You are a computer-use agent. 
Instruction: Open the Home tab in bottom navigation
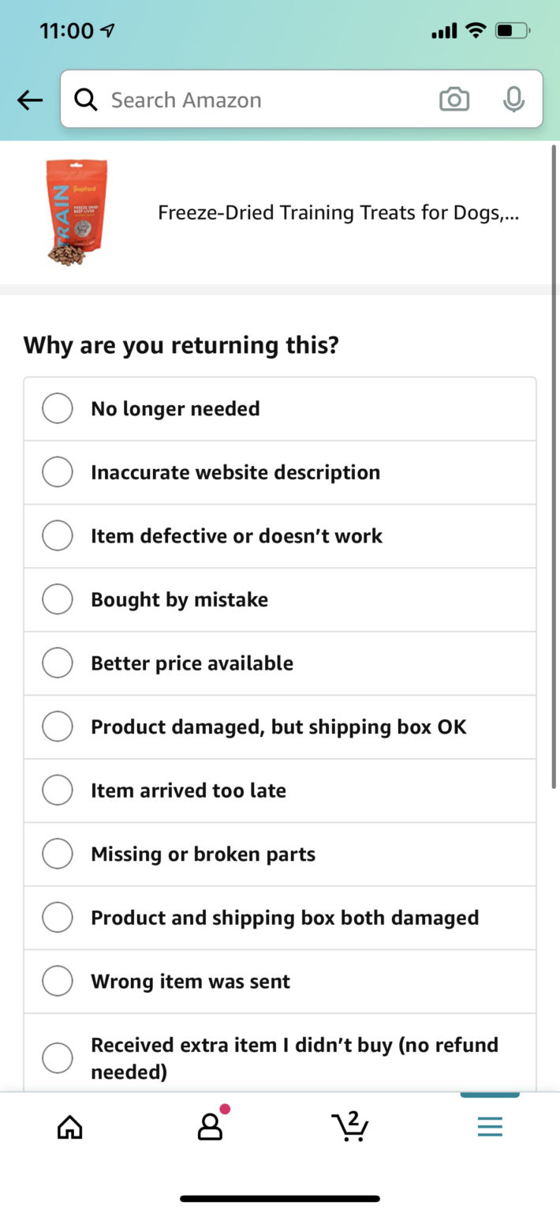point(69,1126)
